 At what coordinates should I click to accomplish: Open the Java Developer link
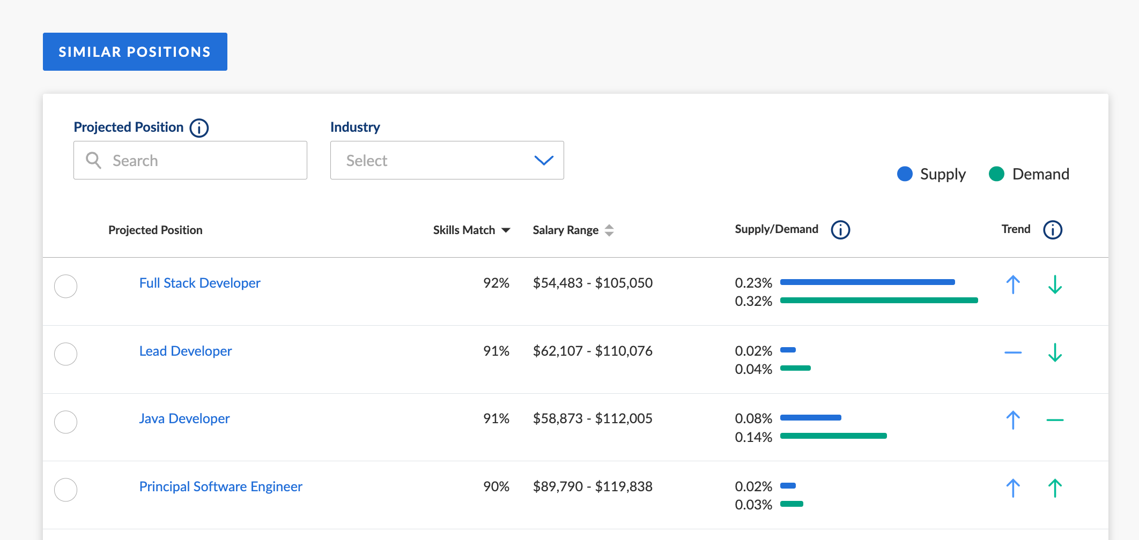(x=184, y=418)
